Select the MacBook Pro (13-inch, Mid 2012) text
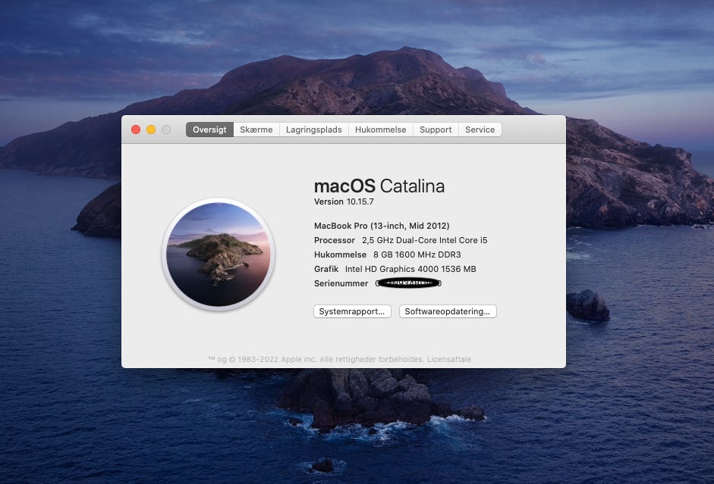This screenshot has width=714, height=484. coord(382,226)
